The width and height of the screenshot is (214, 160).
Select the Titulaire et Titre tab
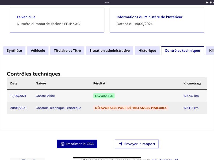[x=67, y=51]
